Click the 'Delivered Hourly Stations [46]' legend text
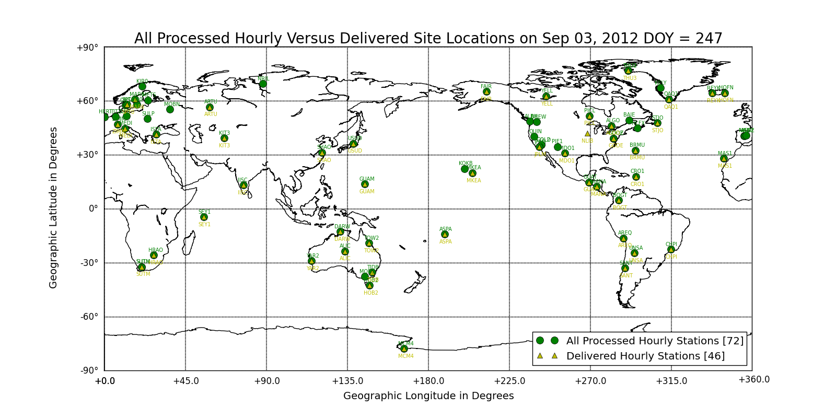Image resolution: width=836 pixels, height=418 pixels. pos(645,356)
